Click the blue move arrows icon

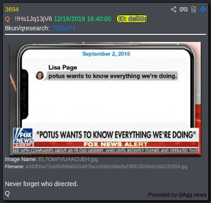[203, 9]
